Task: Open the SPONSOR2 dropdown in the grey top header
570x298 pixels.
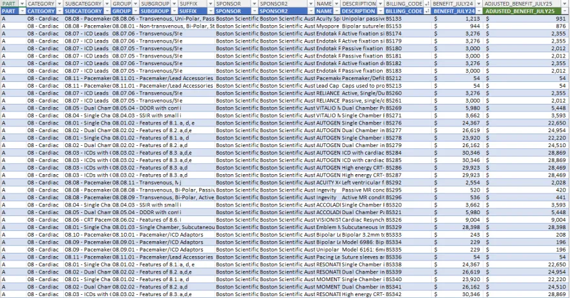Action: [310, 4]
